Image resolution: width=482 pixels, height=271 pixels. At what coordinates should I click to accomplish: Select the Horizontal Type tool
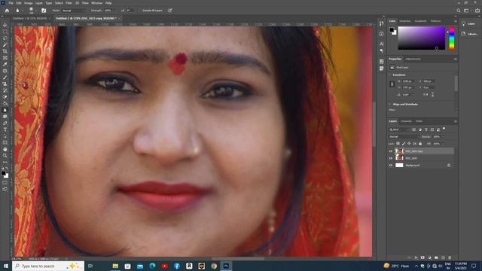[x=5, y=129]
